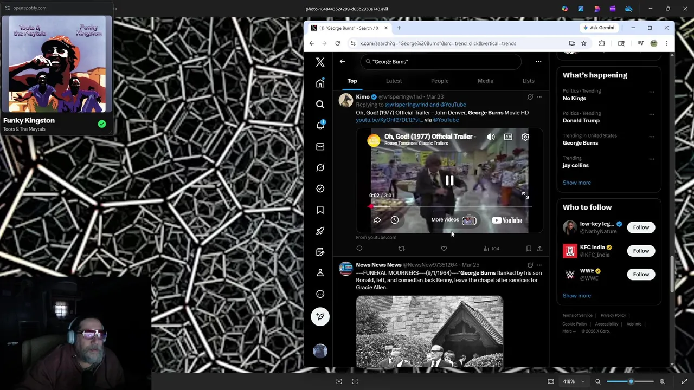
Task: Open Chrome media controls button
Action: click(x=641, y=43)
